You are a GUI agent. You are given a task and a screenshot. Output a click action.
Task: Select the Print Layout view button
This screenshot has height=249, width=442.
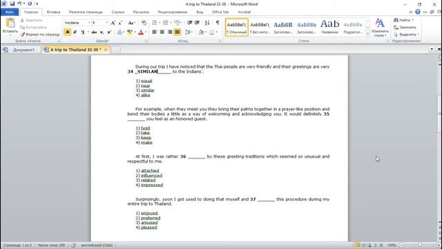[x=357, y=245]
